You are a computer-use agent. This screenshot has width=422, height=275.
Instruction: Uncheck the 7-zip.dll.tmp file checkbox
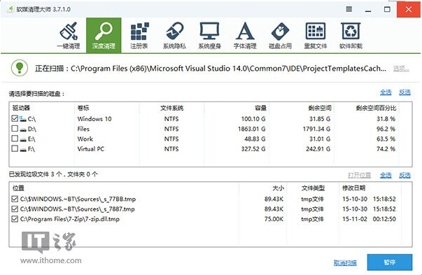click(x=15, y=219)
